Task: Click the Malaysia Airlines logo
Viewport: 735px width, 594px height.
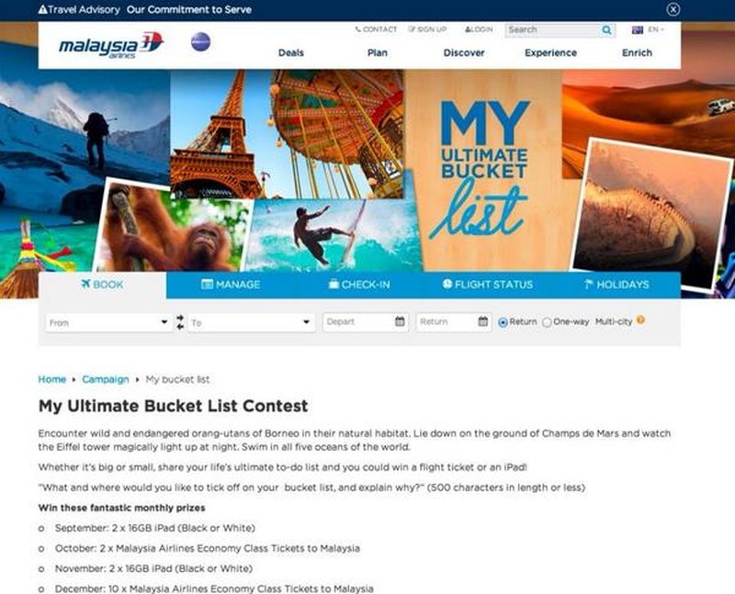Action: (110, 45)
